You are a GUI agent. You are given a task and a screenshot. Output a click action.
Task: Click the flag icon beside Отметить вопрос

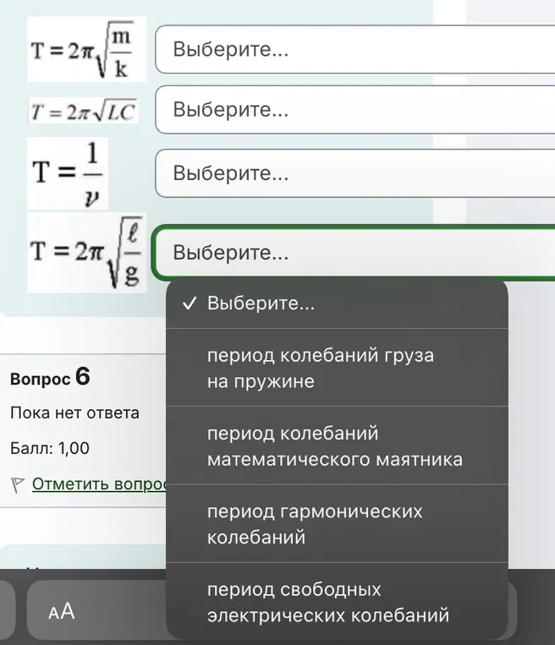18,484
